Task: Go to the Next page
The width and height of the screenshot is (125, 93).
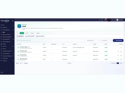Action: pos(121,63)
